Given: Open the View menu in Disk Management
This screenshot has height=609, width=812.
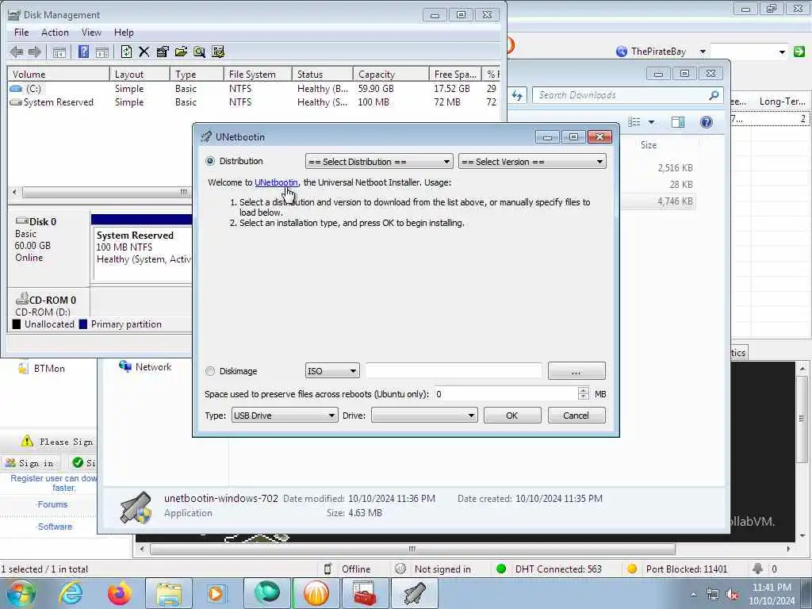Looking at the screenshot, I should pos(91,32).
